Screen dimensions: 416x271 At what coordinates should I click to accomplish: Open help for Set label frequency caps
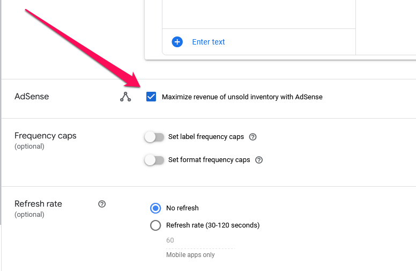[253, 137]
